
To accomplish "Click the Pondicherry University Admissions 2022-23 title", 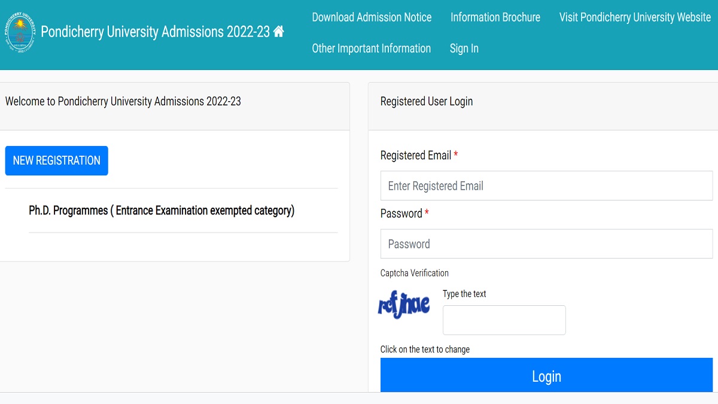I will coord(156,32).
